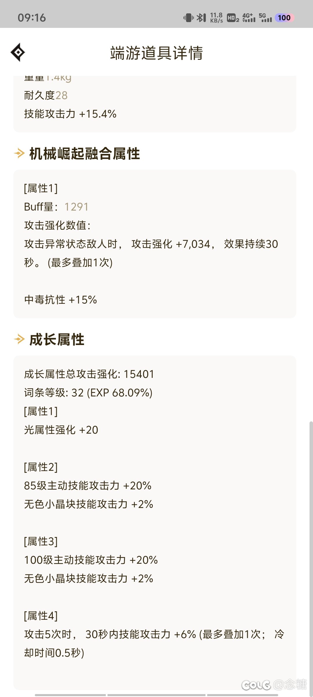313x697 pixels.
Task: Tap the 5G signal strength icon
Action: (x=265, y=17)
